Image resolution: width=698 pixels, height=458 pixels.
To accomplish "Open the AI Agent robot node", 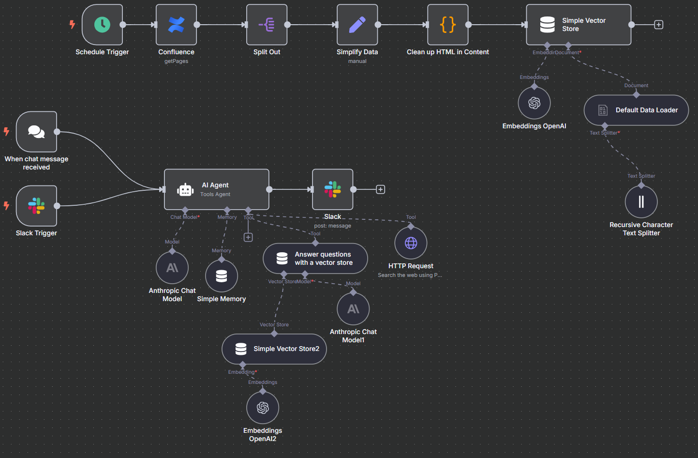I will point(217,189).
